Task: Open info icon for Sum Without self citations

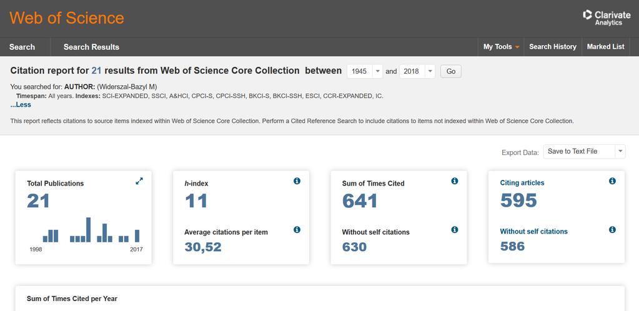Action: (x=455, y=230)
